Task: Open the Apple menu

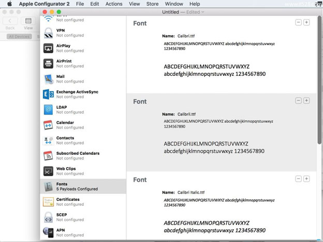Action: tap(9, 4)
